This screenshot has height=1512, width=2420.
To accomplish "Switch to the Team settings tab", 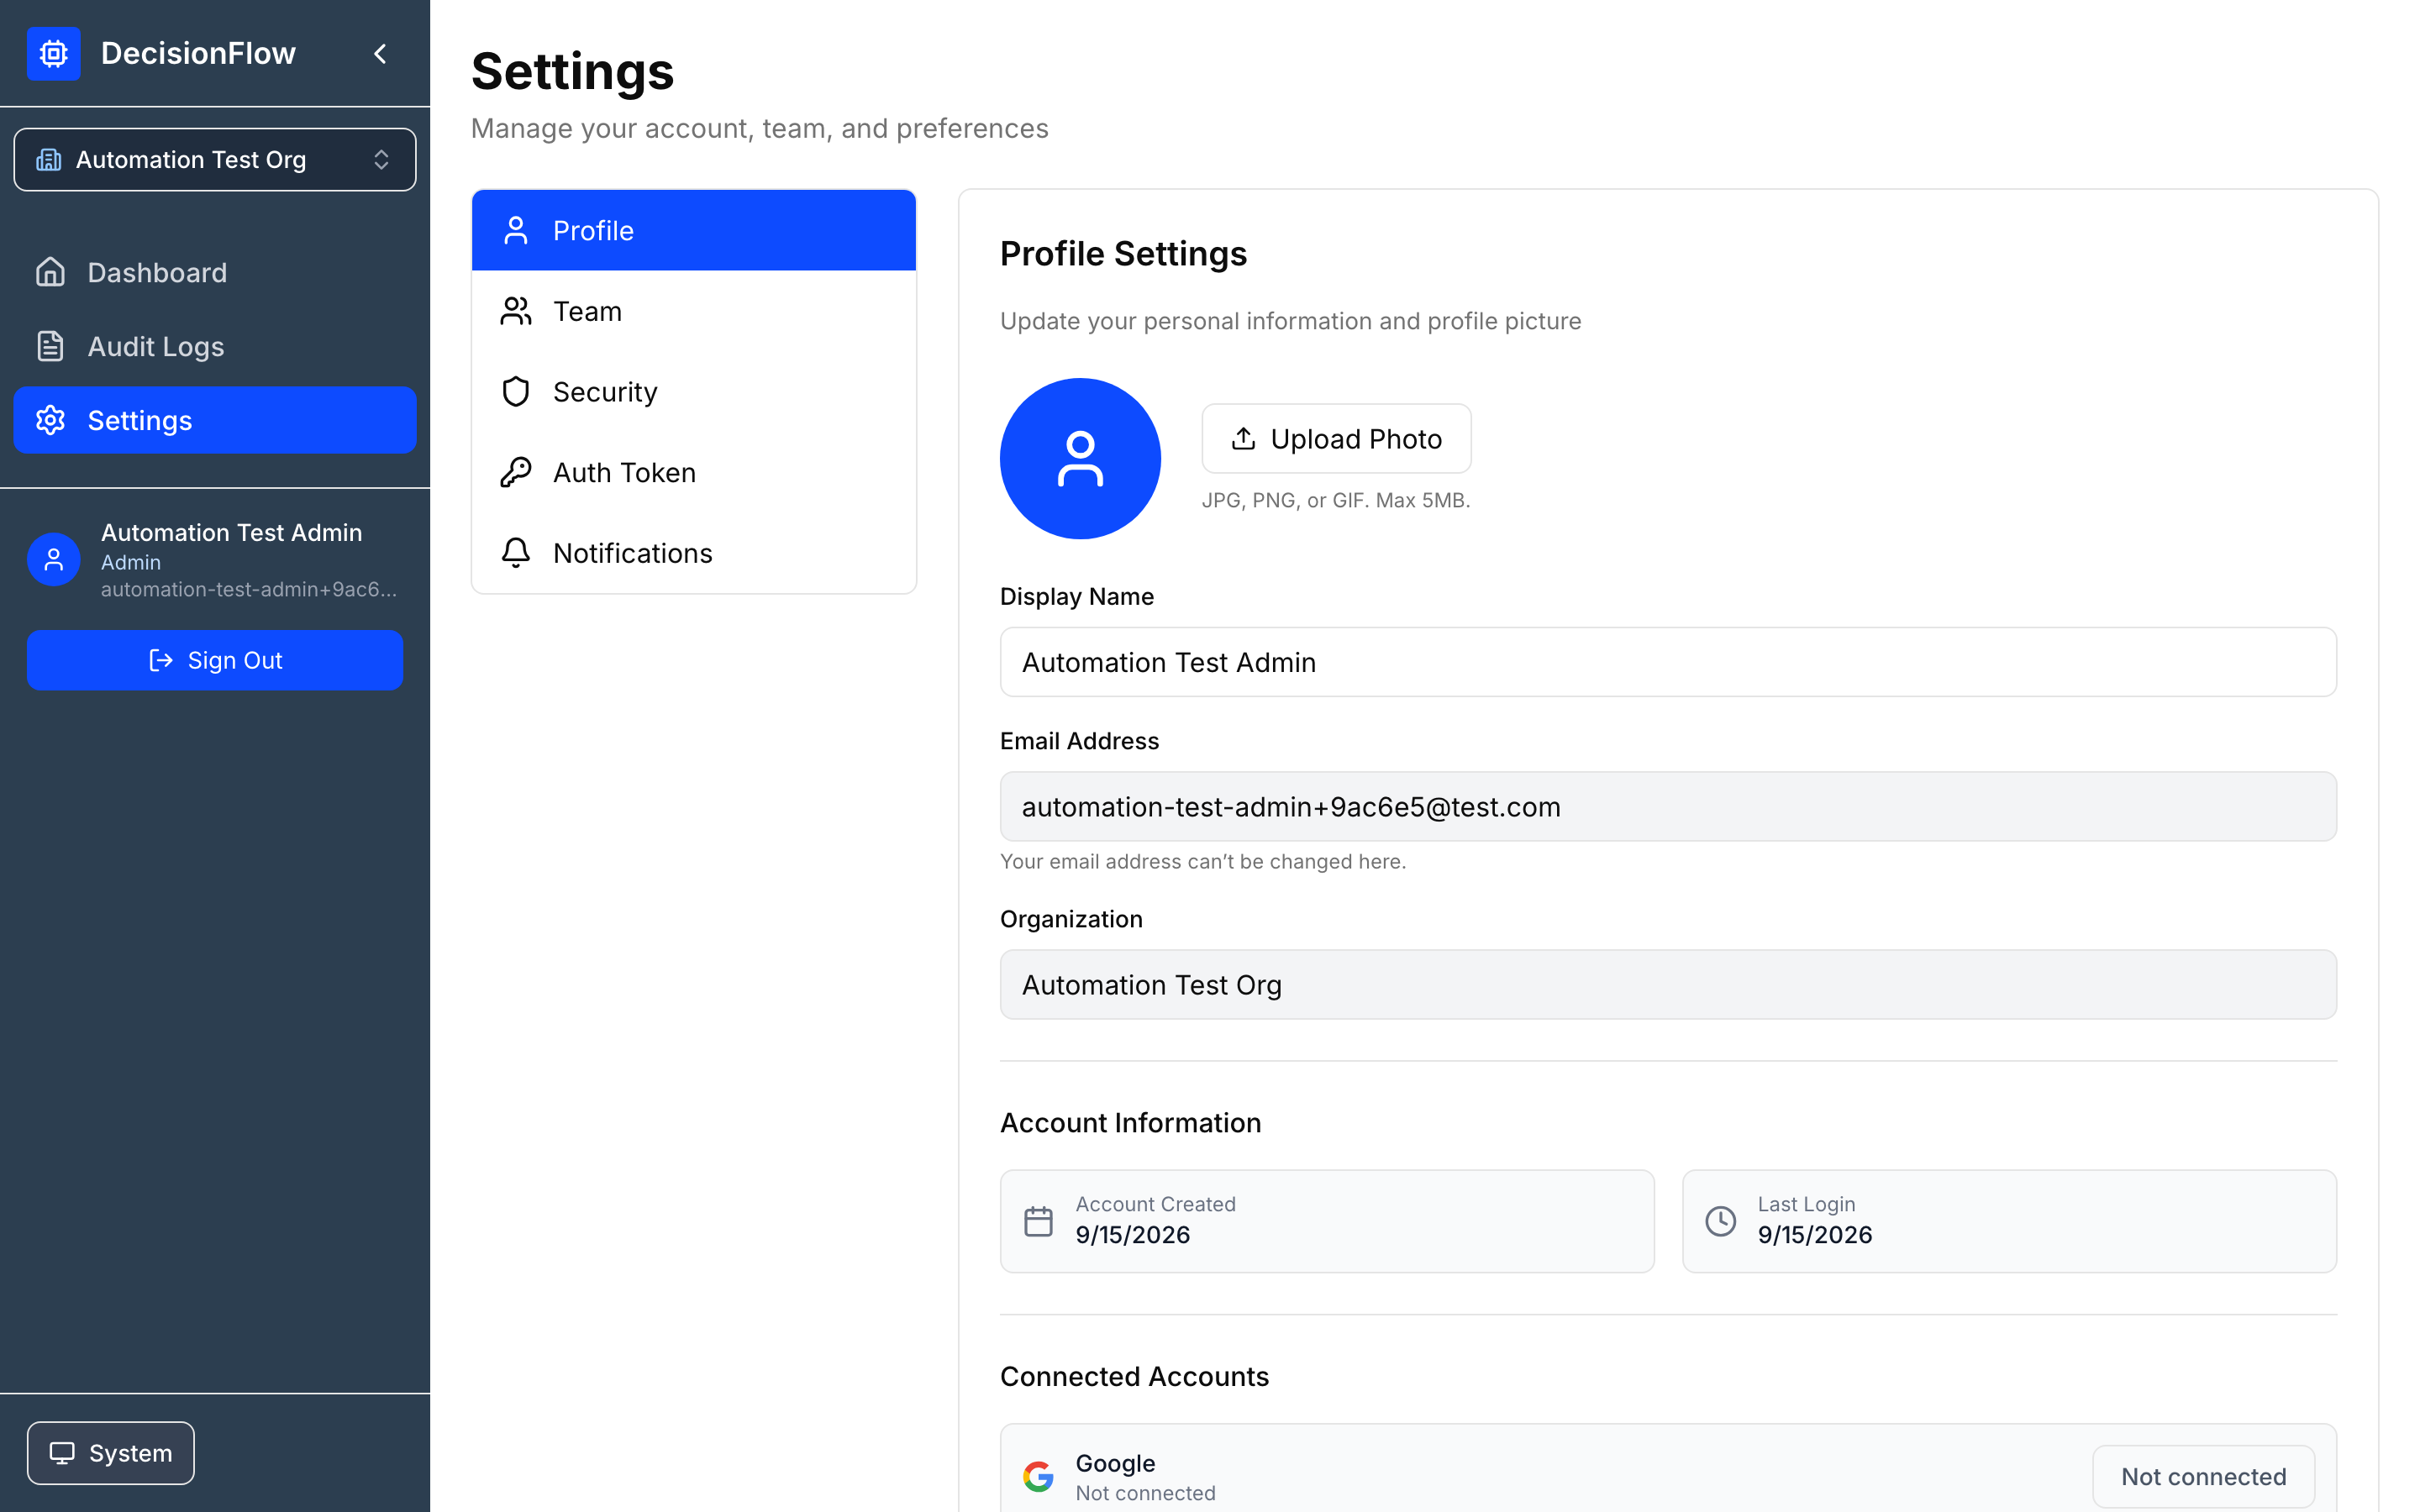I will (x=694, y=311).
